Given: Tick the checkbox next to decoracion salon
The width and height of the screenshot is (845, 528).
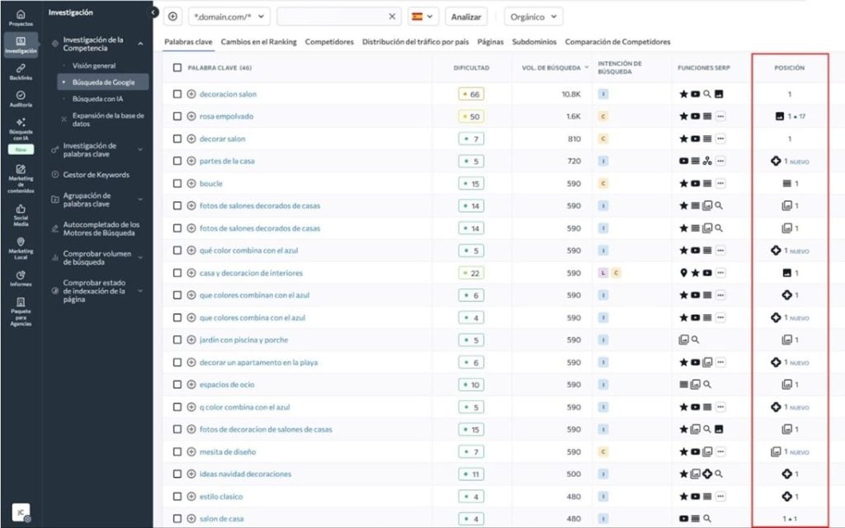Looking at the screenshot, I should pos(178,95).
